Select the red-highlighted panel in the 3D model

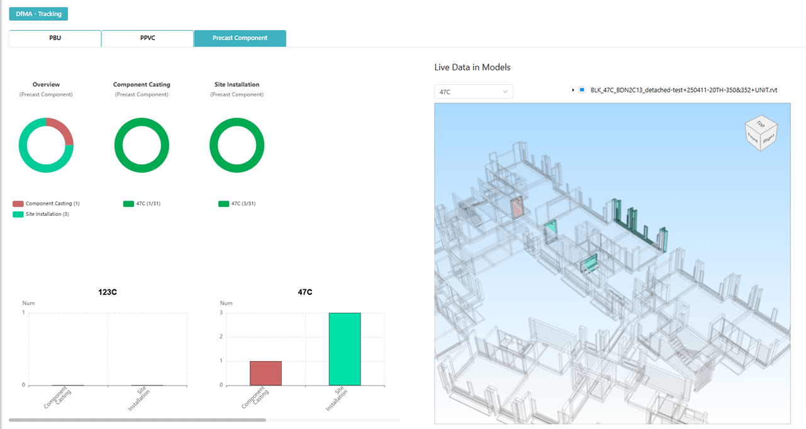pos(517,207)
